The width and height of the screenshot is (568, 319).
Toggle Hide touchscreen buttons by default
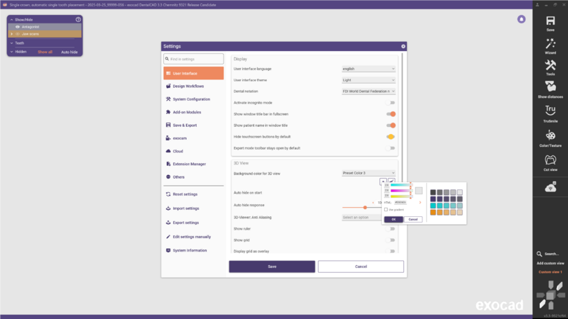tap(390, 137)
